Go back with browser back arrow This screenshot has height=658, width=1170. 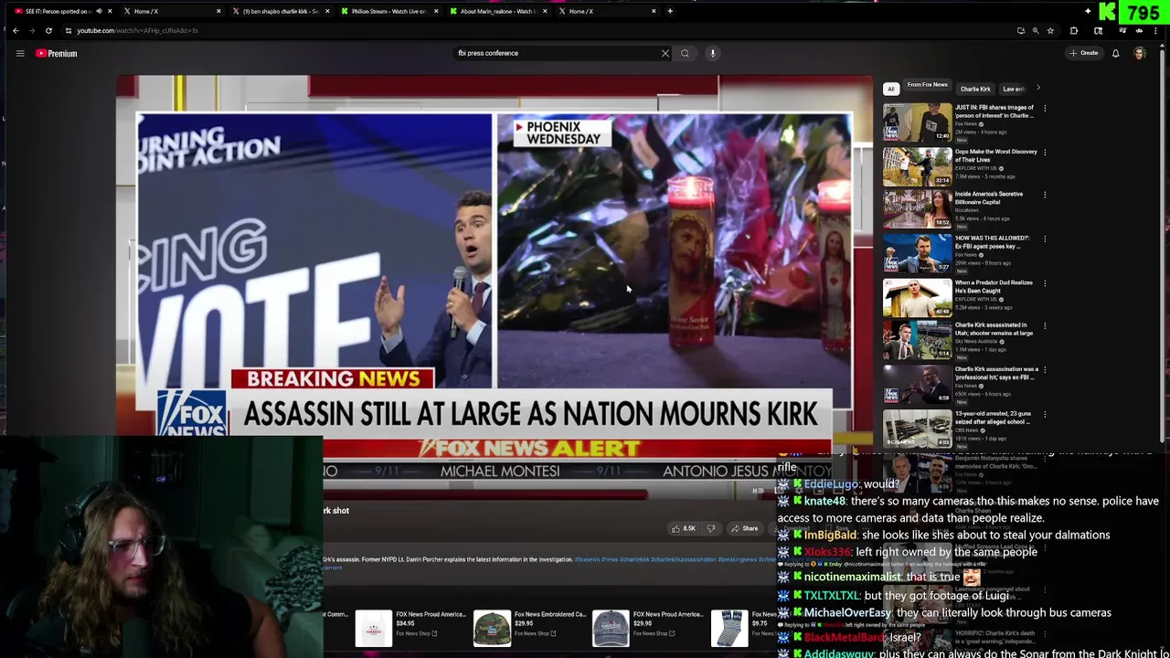(16, 30)
